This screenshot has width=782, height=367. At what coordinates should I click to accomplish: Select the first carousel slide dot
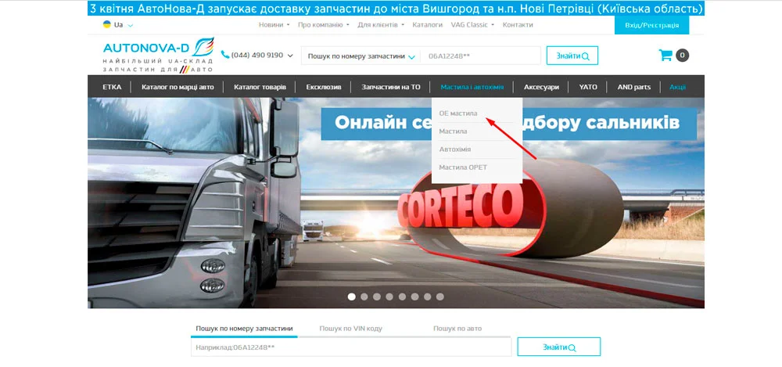[x=352, y=297]
